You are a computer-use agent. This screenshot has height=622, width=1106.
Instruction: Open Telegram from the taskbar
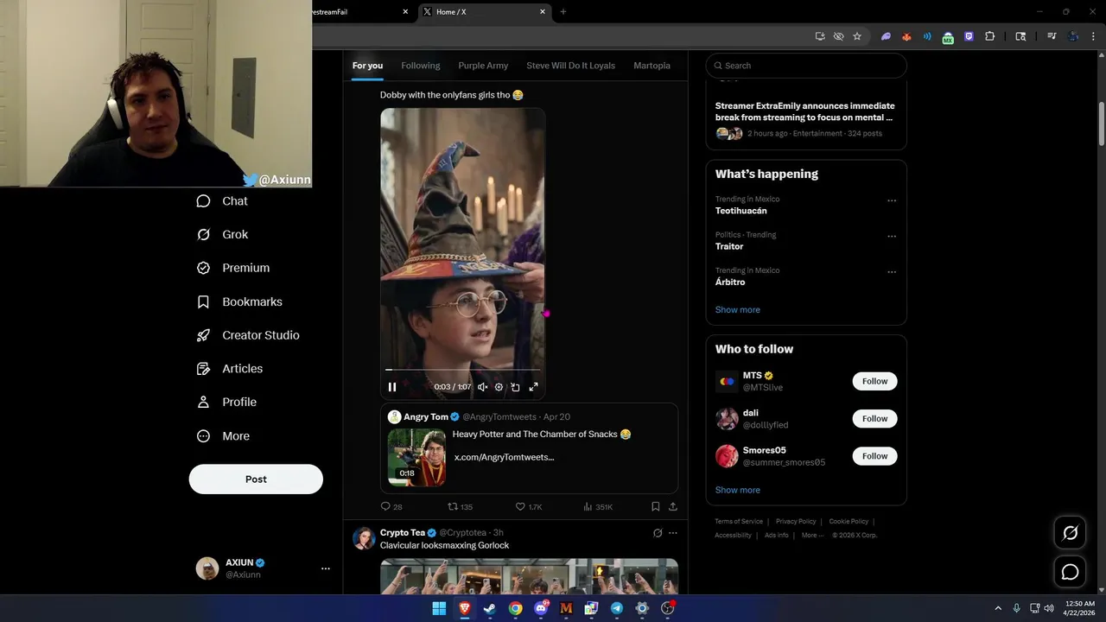(617, 608)
